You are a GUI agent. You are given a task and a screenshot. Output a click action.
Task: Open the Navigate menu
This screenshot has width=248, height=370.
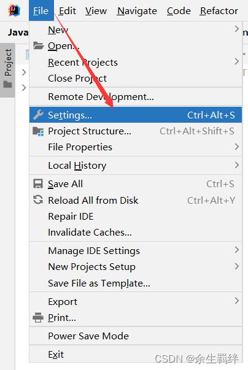[137, 11]
